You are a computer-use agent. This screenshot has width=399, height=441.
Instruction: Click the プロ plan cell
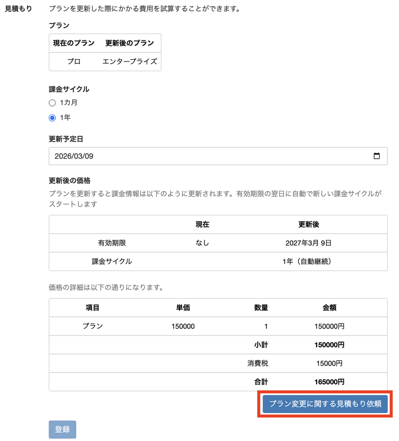coord(74,61)
